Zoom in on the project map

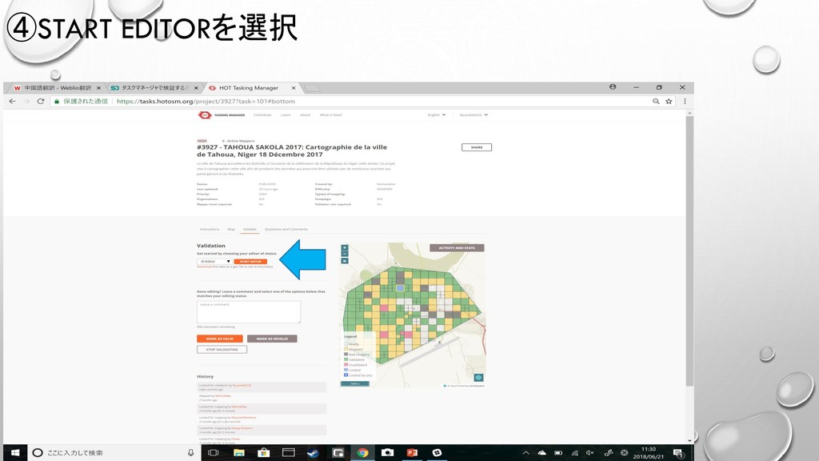[x=344, y=248]
